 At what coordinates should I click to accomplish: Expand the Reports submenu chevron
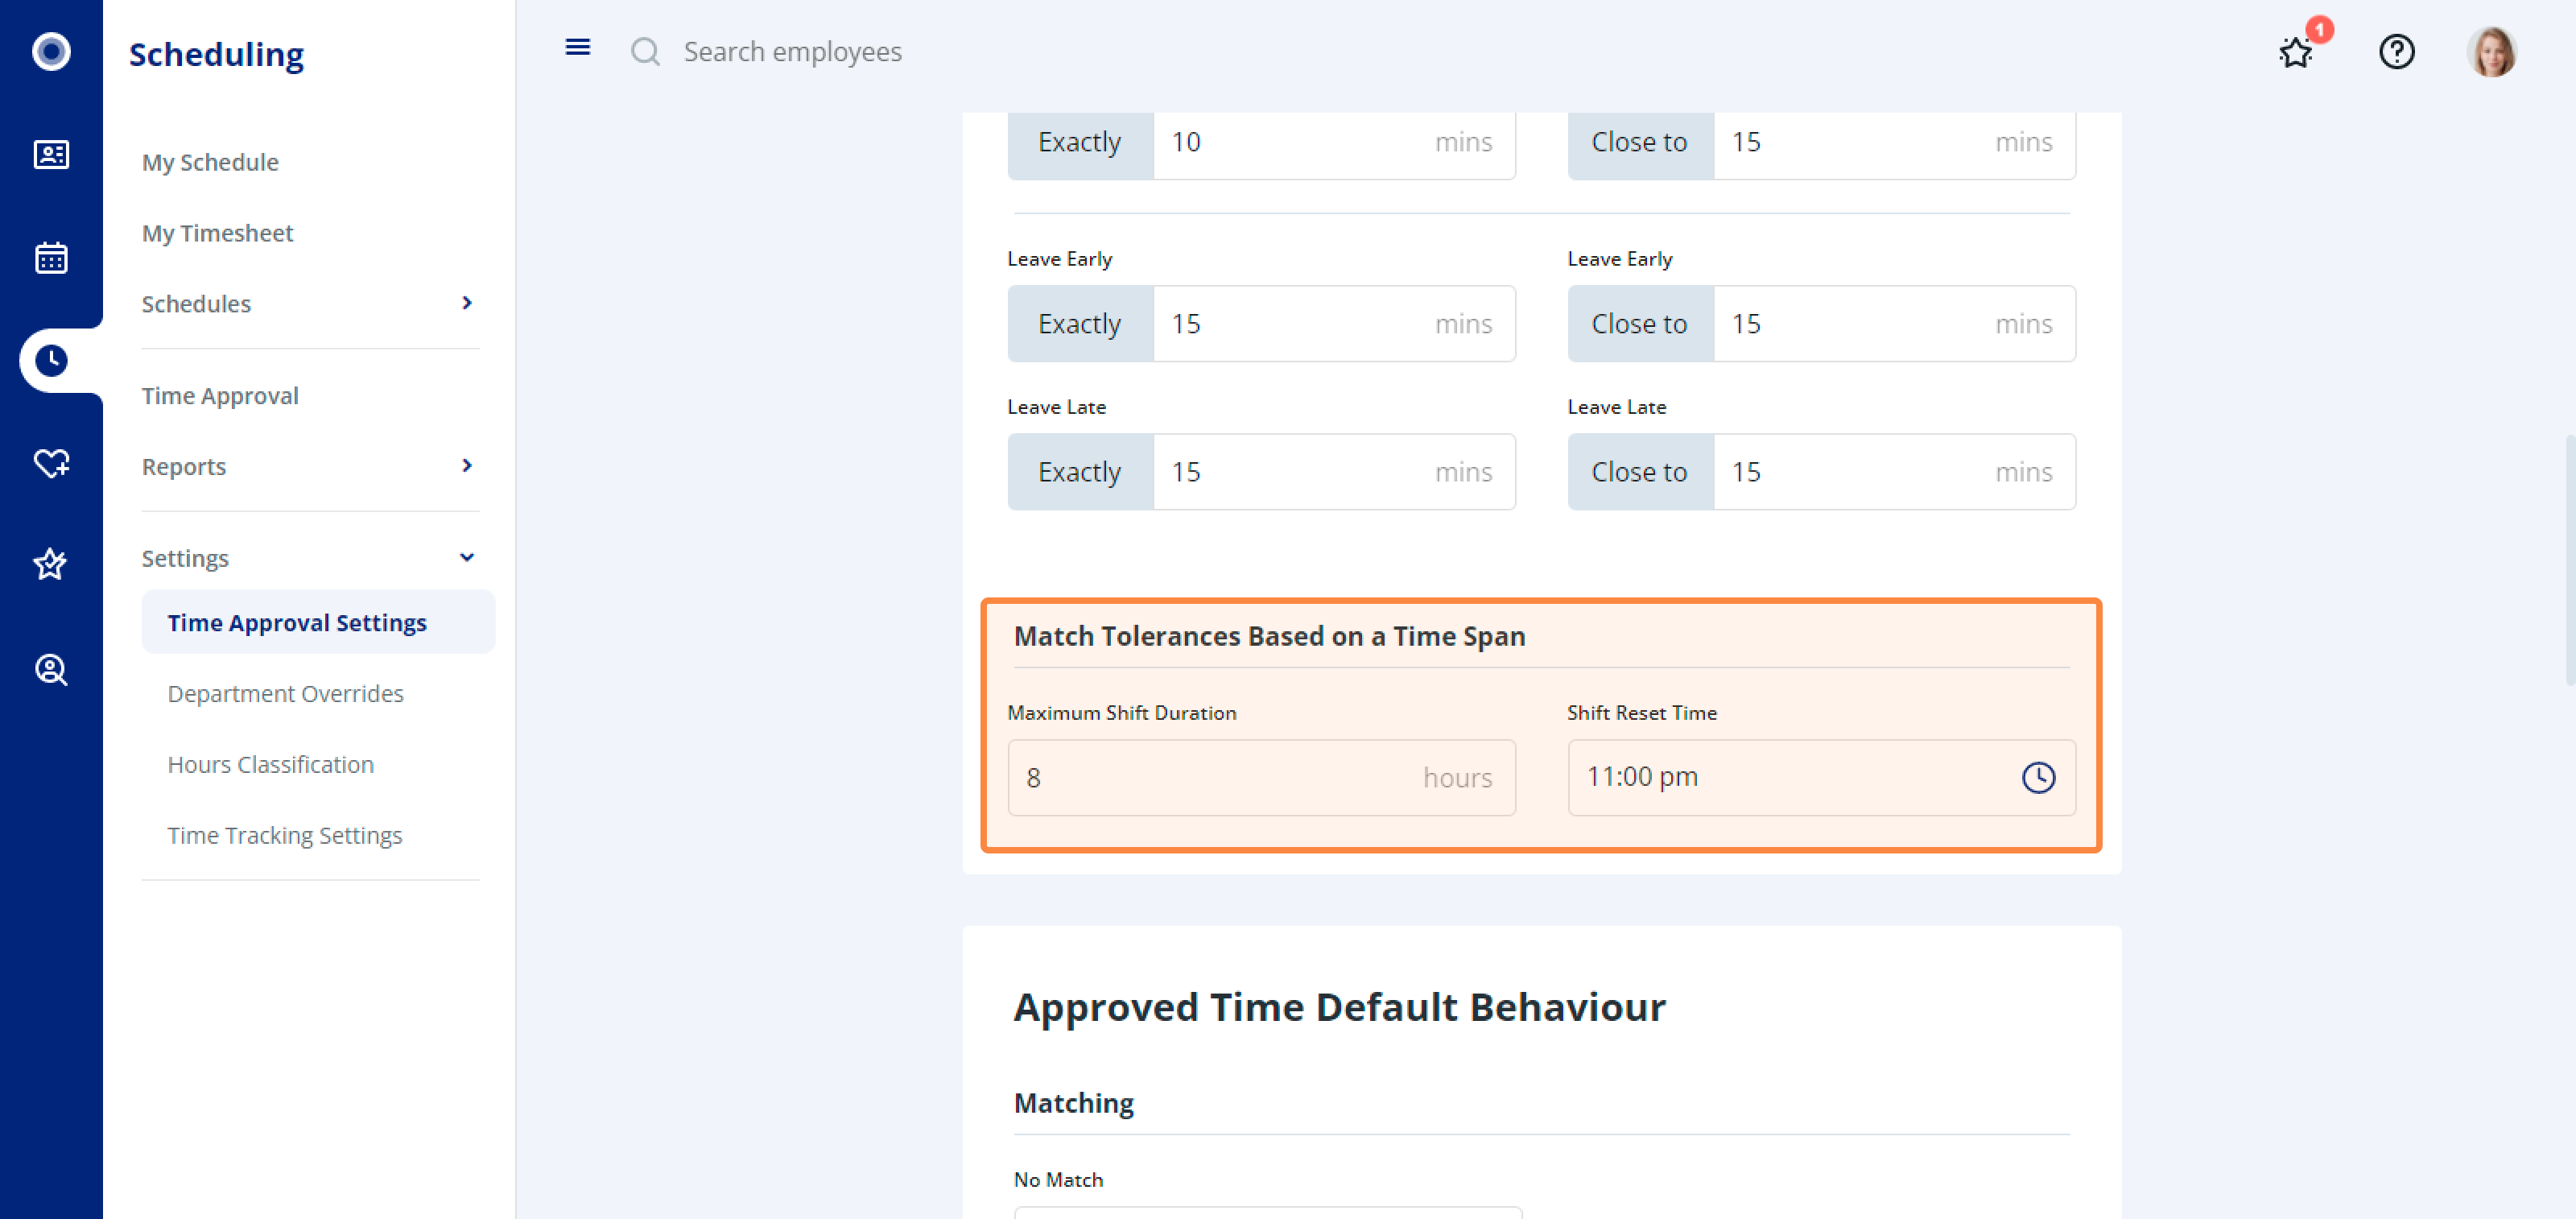(467, 466)
